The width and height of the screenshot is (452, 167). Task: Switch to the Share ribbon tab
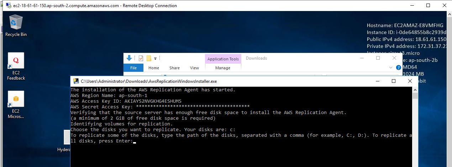pyautogui.click(x=174, y=68)
